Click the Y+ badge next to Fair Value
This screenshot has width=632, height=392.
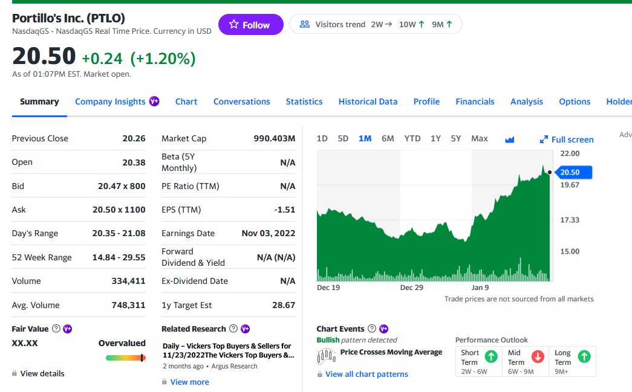tap(67, 329)
